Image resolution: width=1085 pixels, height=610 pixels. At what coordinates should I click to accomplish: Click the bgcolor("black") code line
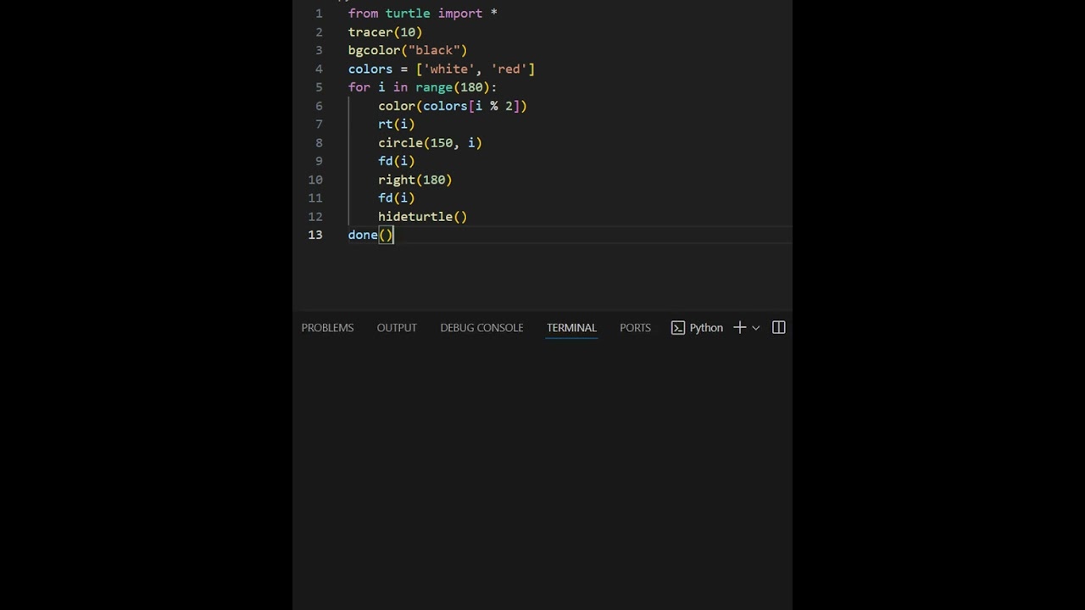click(x=408, y=51)
